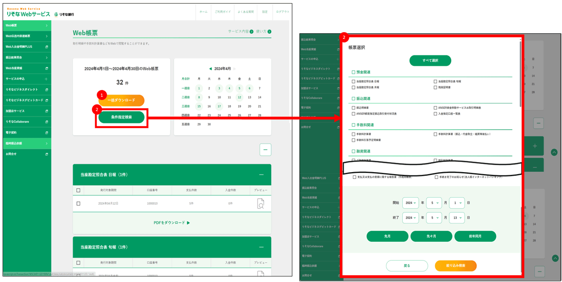
Task: Click the 戻る button
Action: (407, 266)
